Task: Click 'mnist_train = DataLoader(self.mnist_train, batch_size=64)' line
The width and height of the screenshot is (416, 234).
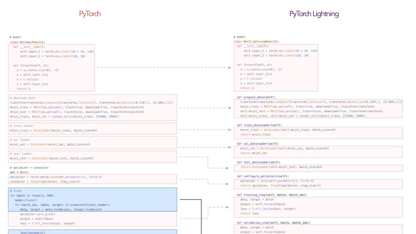Action: (288, 130)
